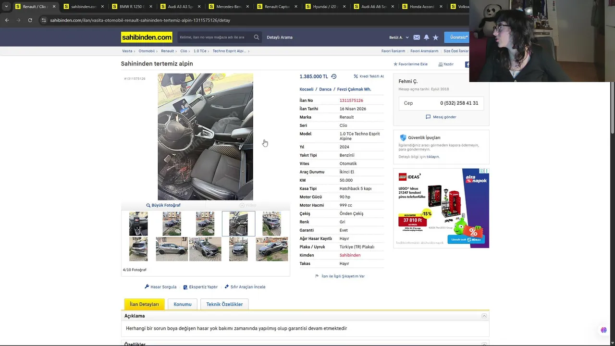Click the main car interior photo
The height and width of the screenshot is (346, 615).
pyautogui.click(x=205, y=137)
